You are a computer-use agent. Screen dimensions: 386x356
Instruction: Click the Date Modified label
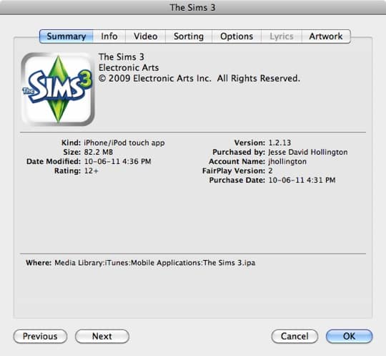click(x=54, y=161)
